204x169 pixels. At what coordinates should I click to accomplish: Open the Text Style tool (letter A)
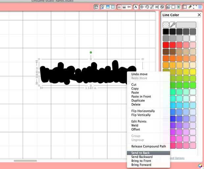[x=136, y=7]
